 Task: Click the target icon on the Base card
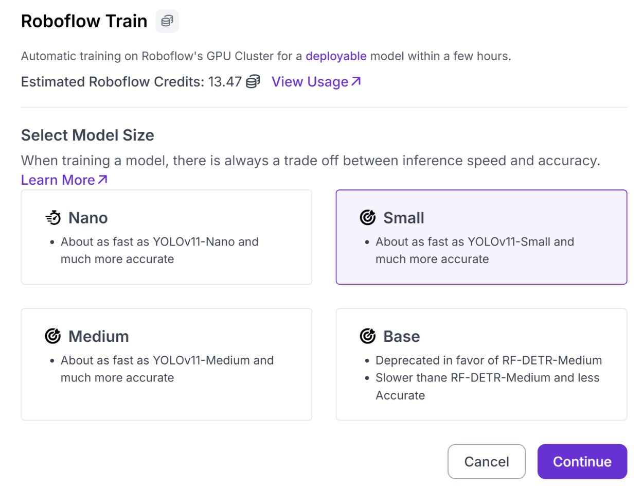click(368, 336)
